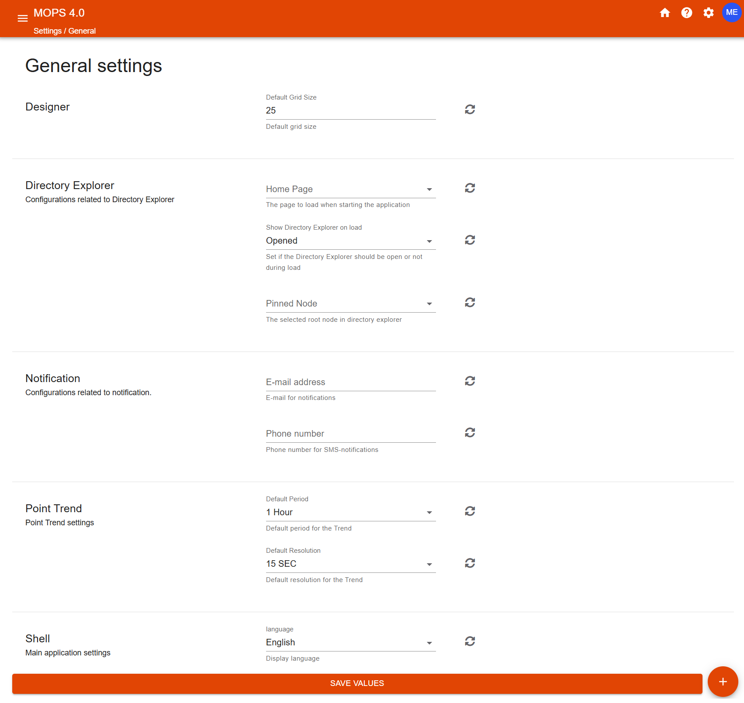744x703 pixels.
Task: Expand the Home Page dropdown
Action: point(350,189)
